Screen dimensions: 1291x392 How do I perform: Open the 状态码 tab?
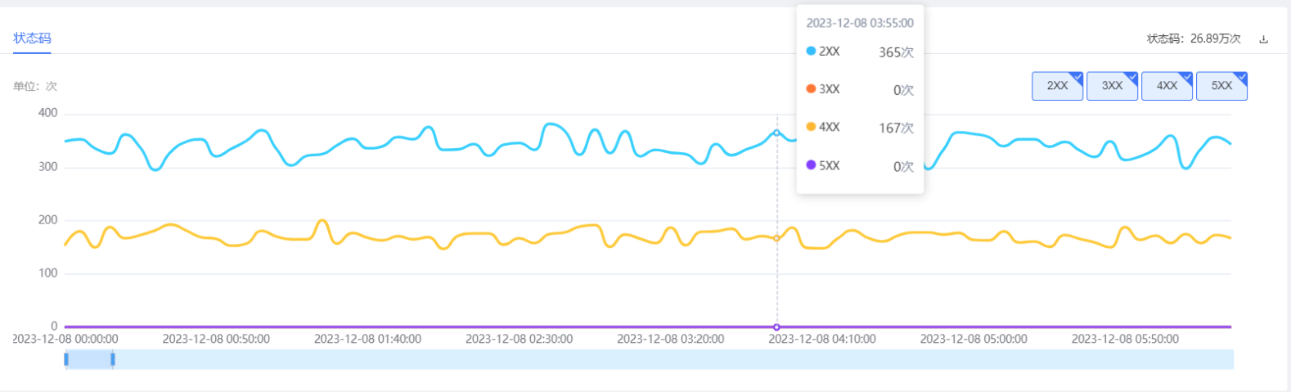[32, 38]
